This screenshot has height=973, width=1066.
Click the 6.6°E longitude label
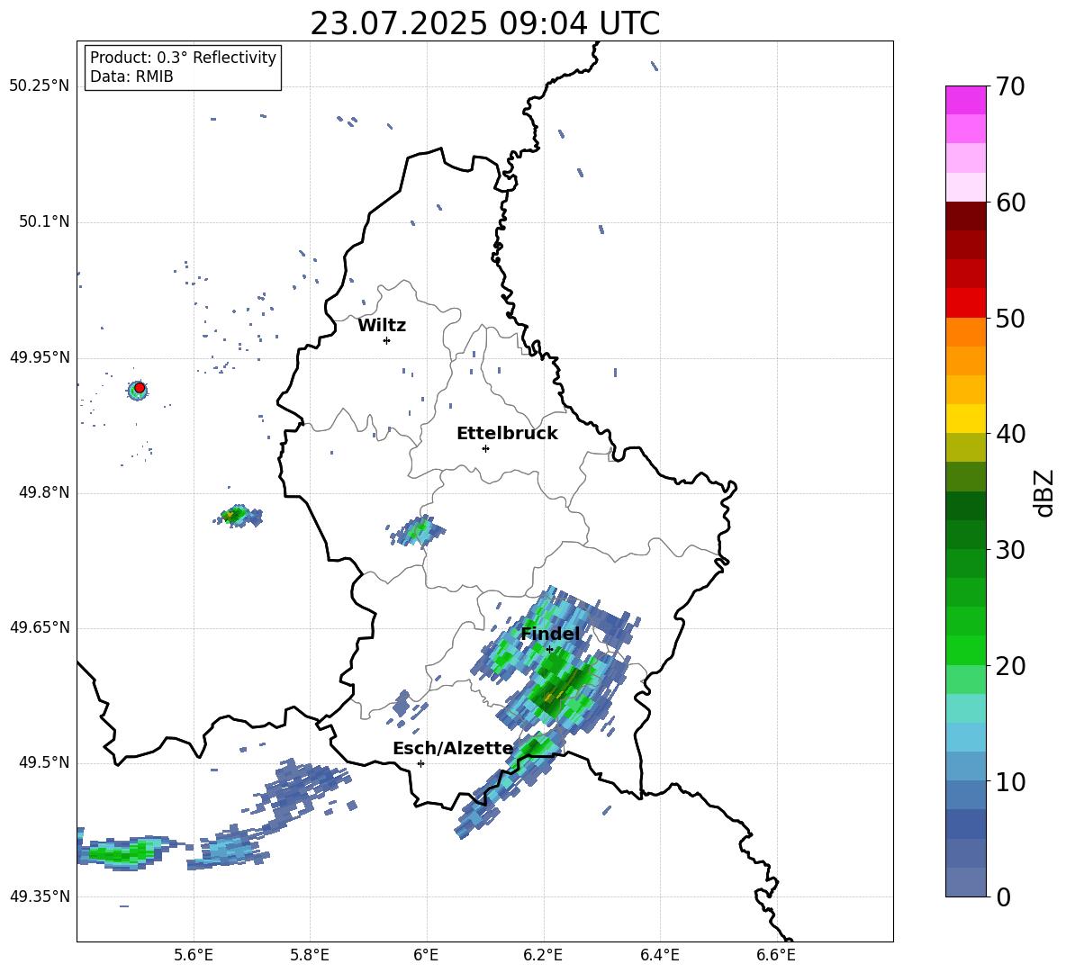tap(776, 956)
